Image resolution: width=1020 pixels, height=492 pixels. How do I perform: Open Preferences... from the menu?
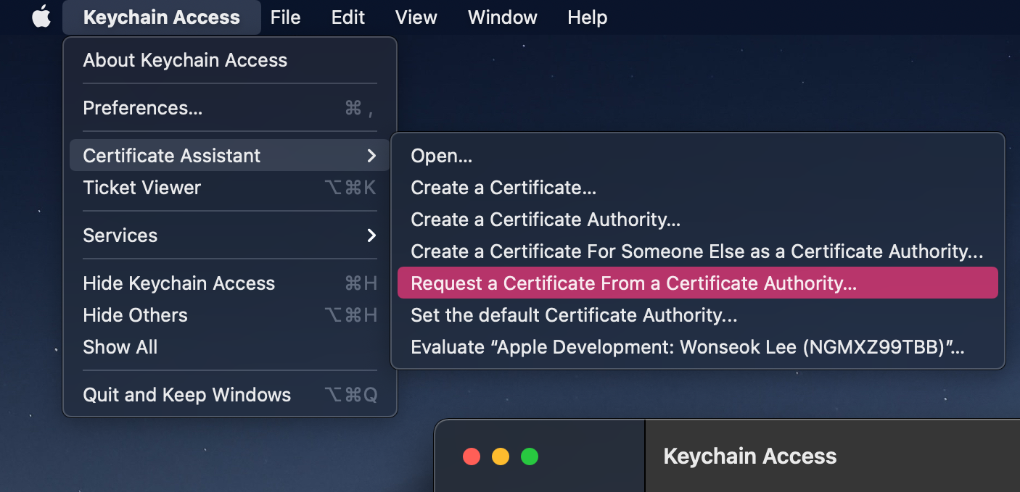tap(230, 108)
